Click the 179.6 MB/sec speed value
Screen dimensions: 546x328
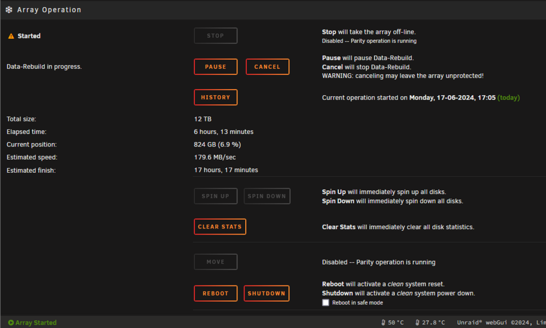215,157
